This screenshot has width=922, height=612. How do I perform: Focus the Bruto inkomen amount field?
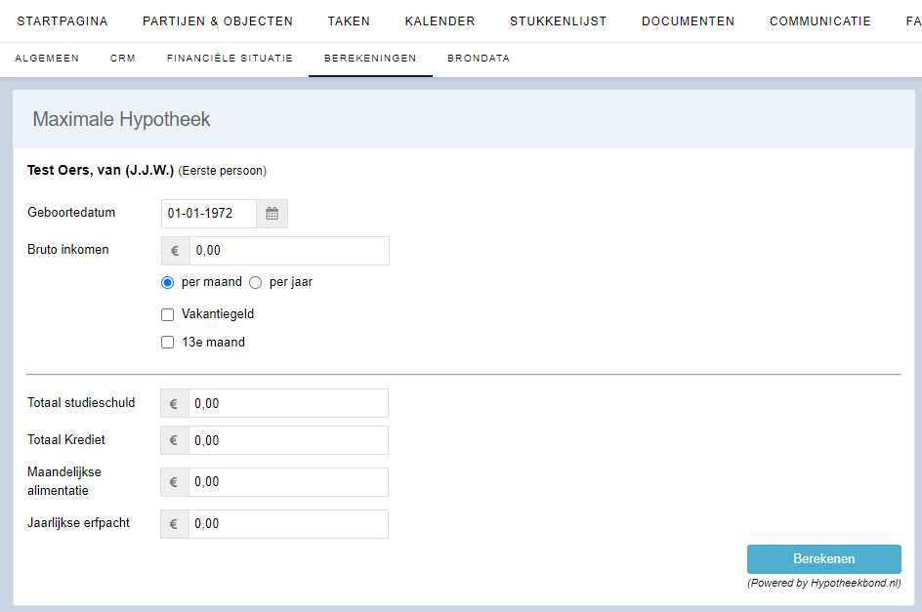pos(288,251)
